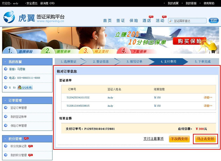This screenshot has width=221, height=161.
Task: Click the 订单管理 panel header
Action: [x=27, y=101]
